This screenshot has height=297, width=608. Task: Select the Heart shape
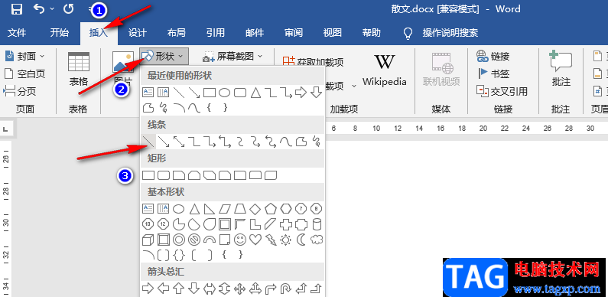255,240
